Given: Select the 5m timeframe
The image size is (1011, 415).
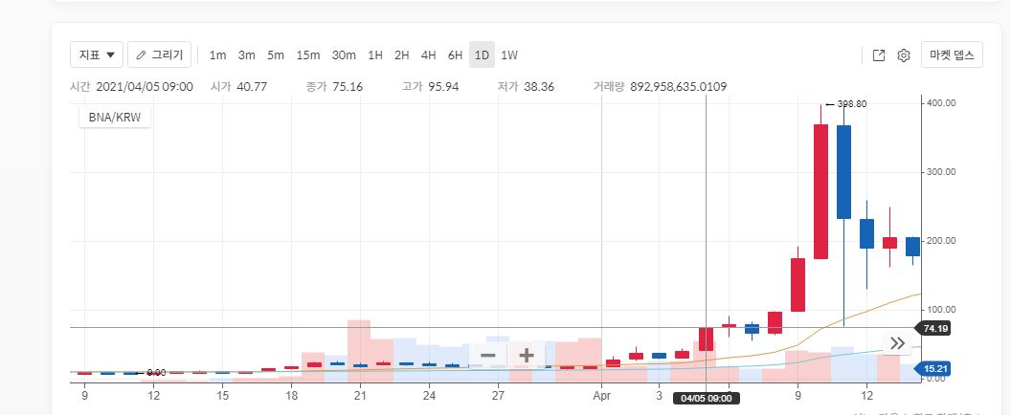Looking at the screenshot, I should [x=276, y=55].
